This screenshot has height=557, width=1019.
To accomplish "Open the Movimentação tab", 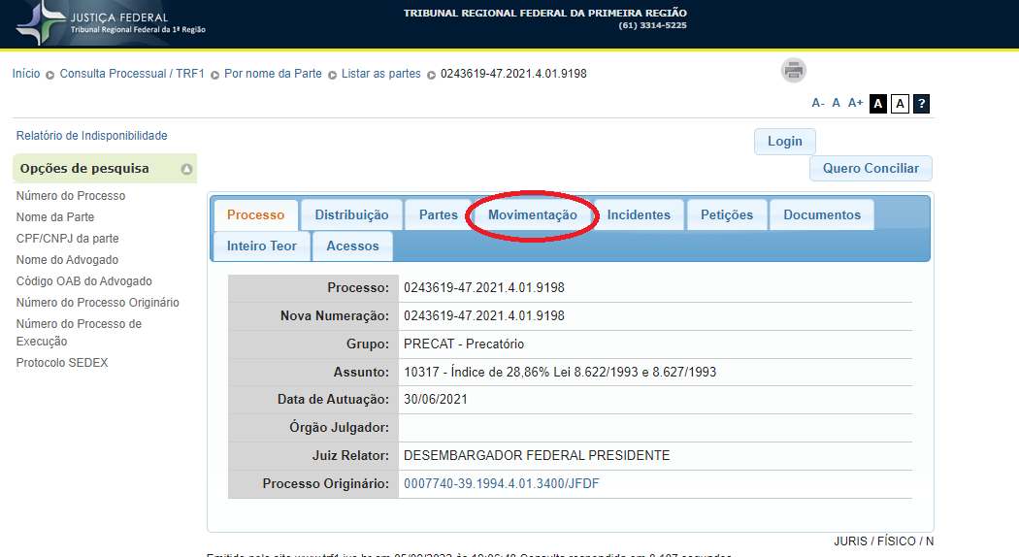I will pyautogui.click(x=532, y=215).
